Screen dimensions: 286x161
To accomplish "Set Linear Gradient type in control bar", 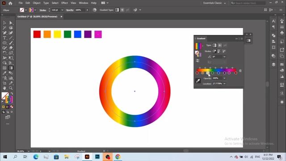I will pos(117,10).
